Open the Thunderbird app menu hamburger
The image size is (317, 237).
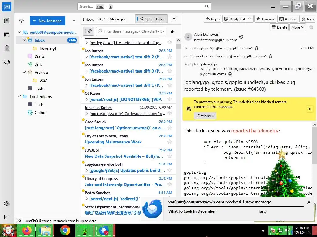point(273,6)
